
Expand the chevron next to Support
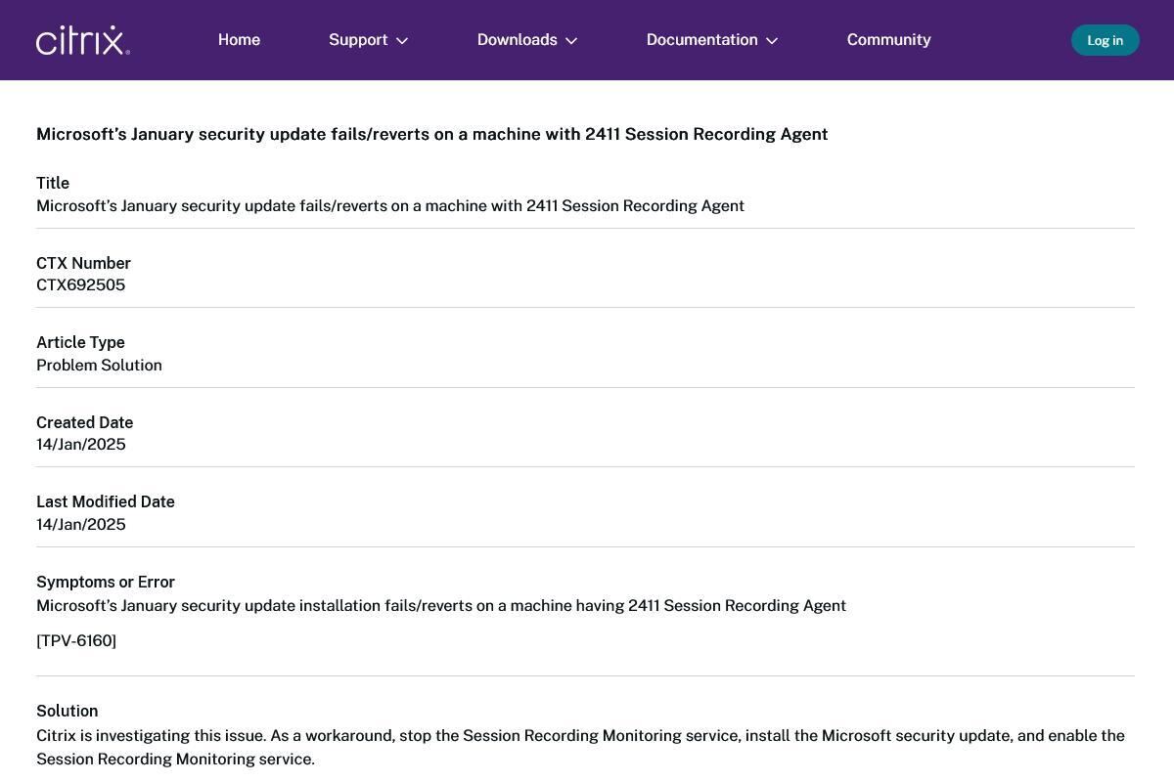click(402, 41)
